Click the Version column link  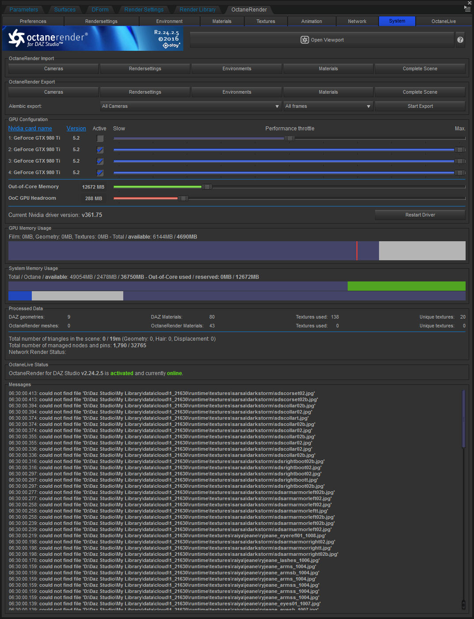pos(76,129)
